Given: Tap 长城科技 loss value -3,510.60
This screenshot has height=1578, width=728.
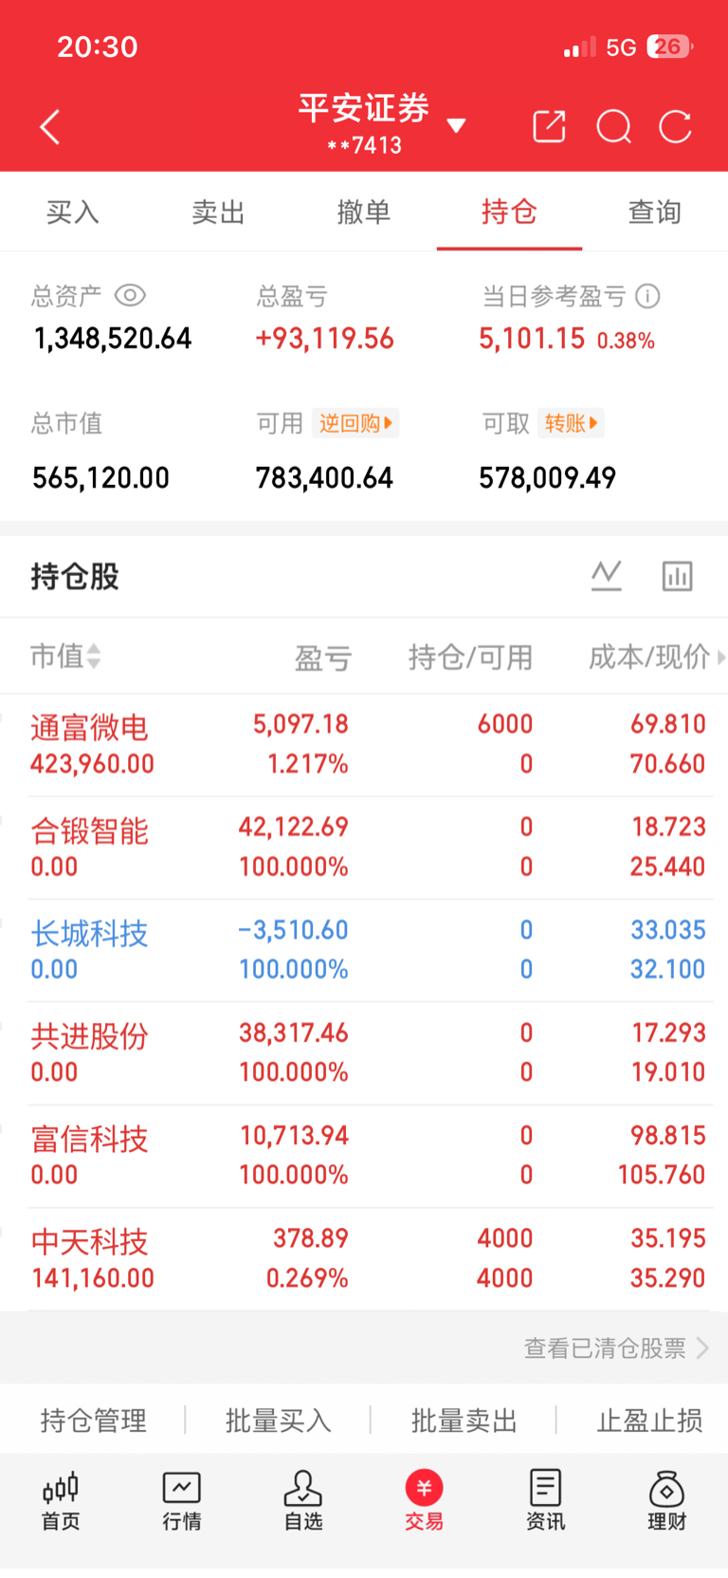Looking at the screenshot, I should click(293, 930).
